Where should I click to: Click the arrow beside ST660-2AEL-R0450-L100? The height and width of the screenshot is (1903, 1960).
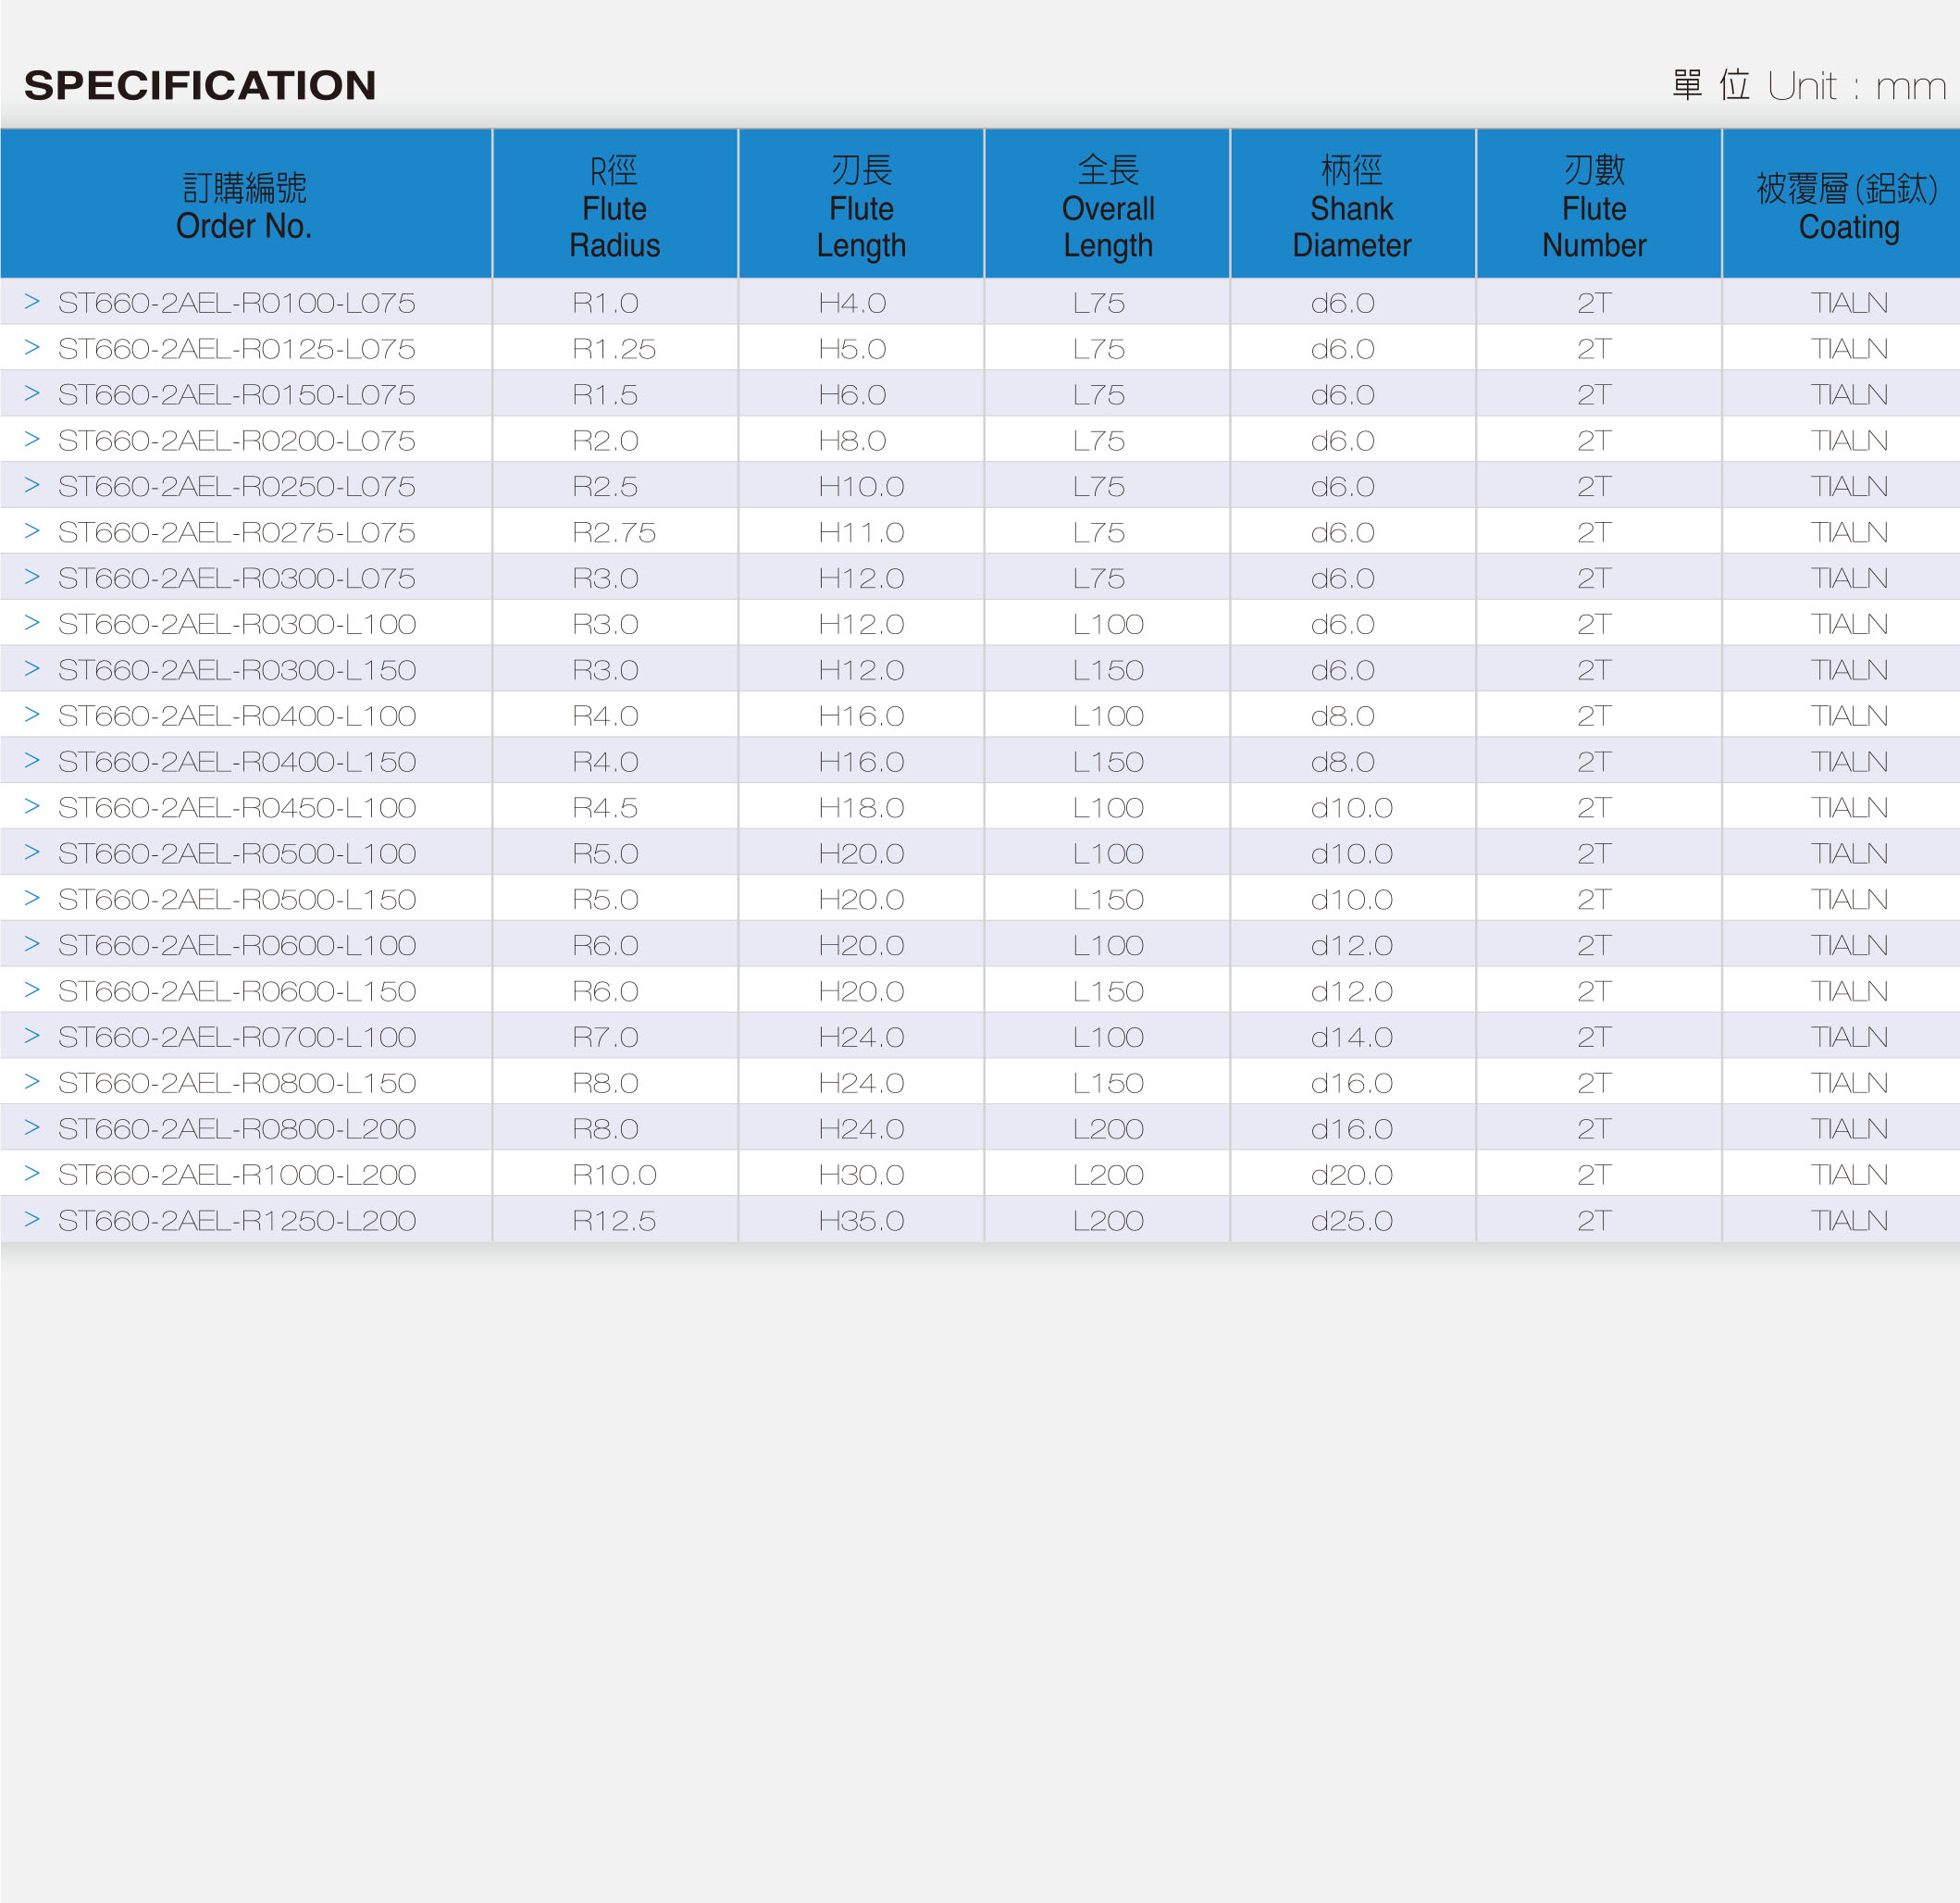click(x=32, y=807)
